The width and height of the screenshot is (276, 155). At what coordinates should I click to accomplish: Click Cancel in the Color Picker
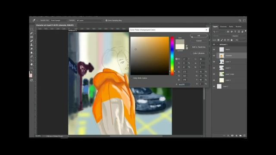(x=199, y=41)
